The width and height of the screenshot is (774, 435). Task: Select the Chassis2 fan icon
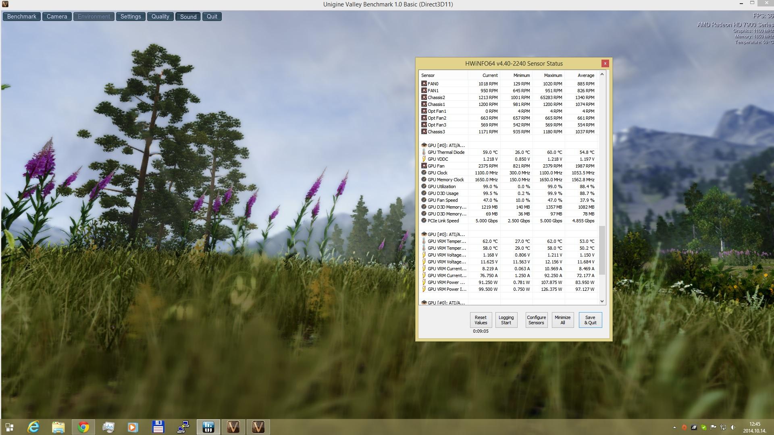[424, 97]
